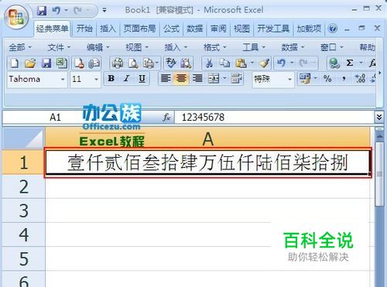Copy selection with the Copy icon
The height and width of the screenshot is (287, 387).
click(x=224, y=63)
